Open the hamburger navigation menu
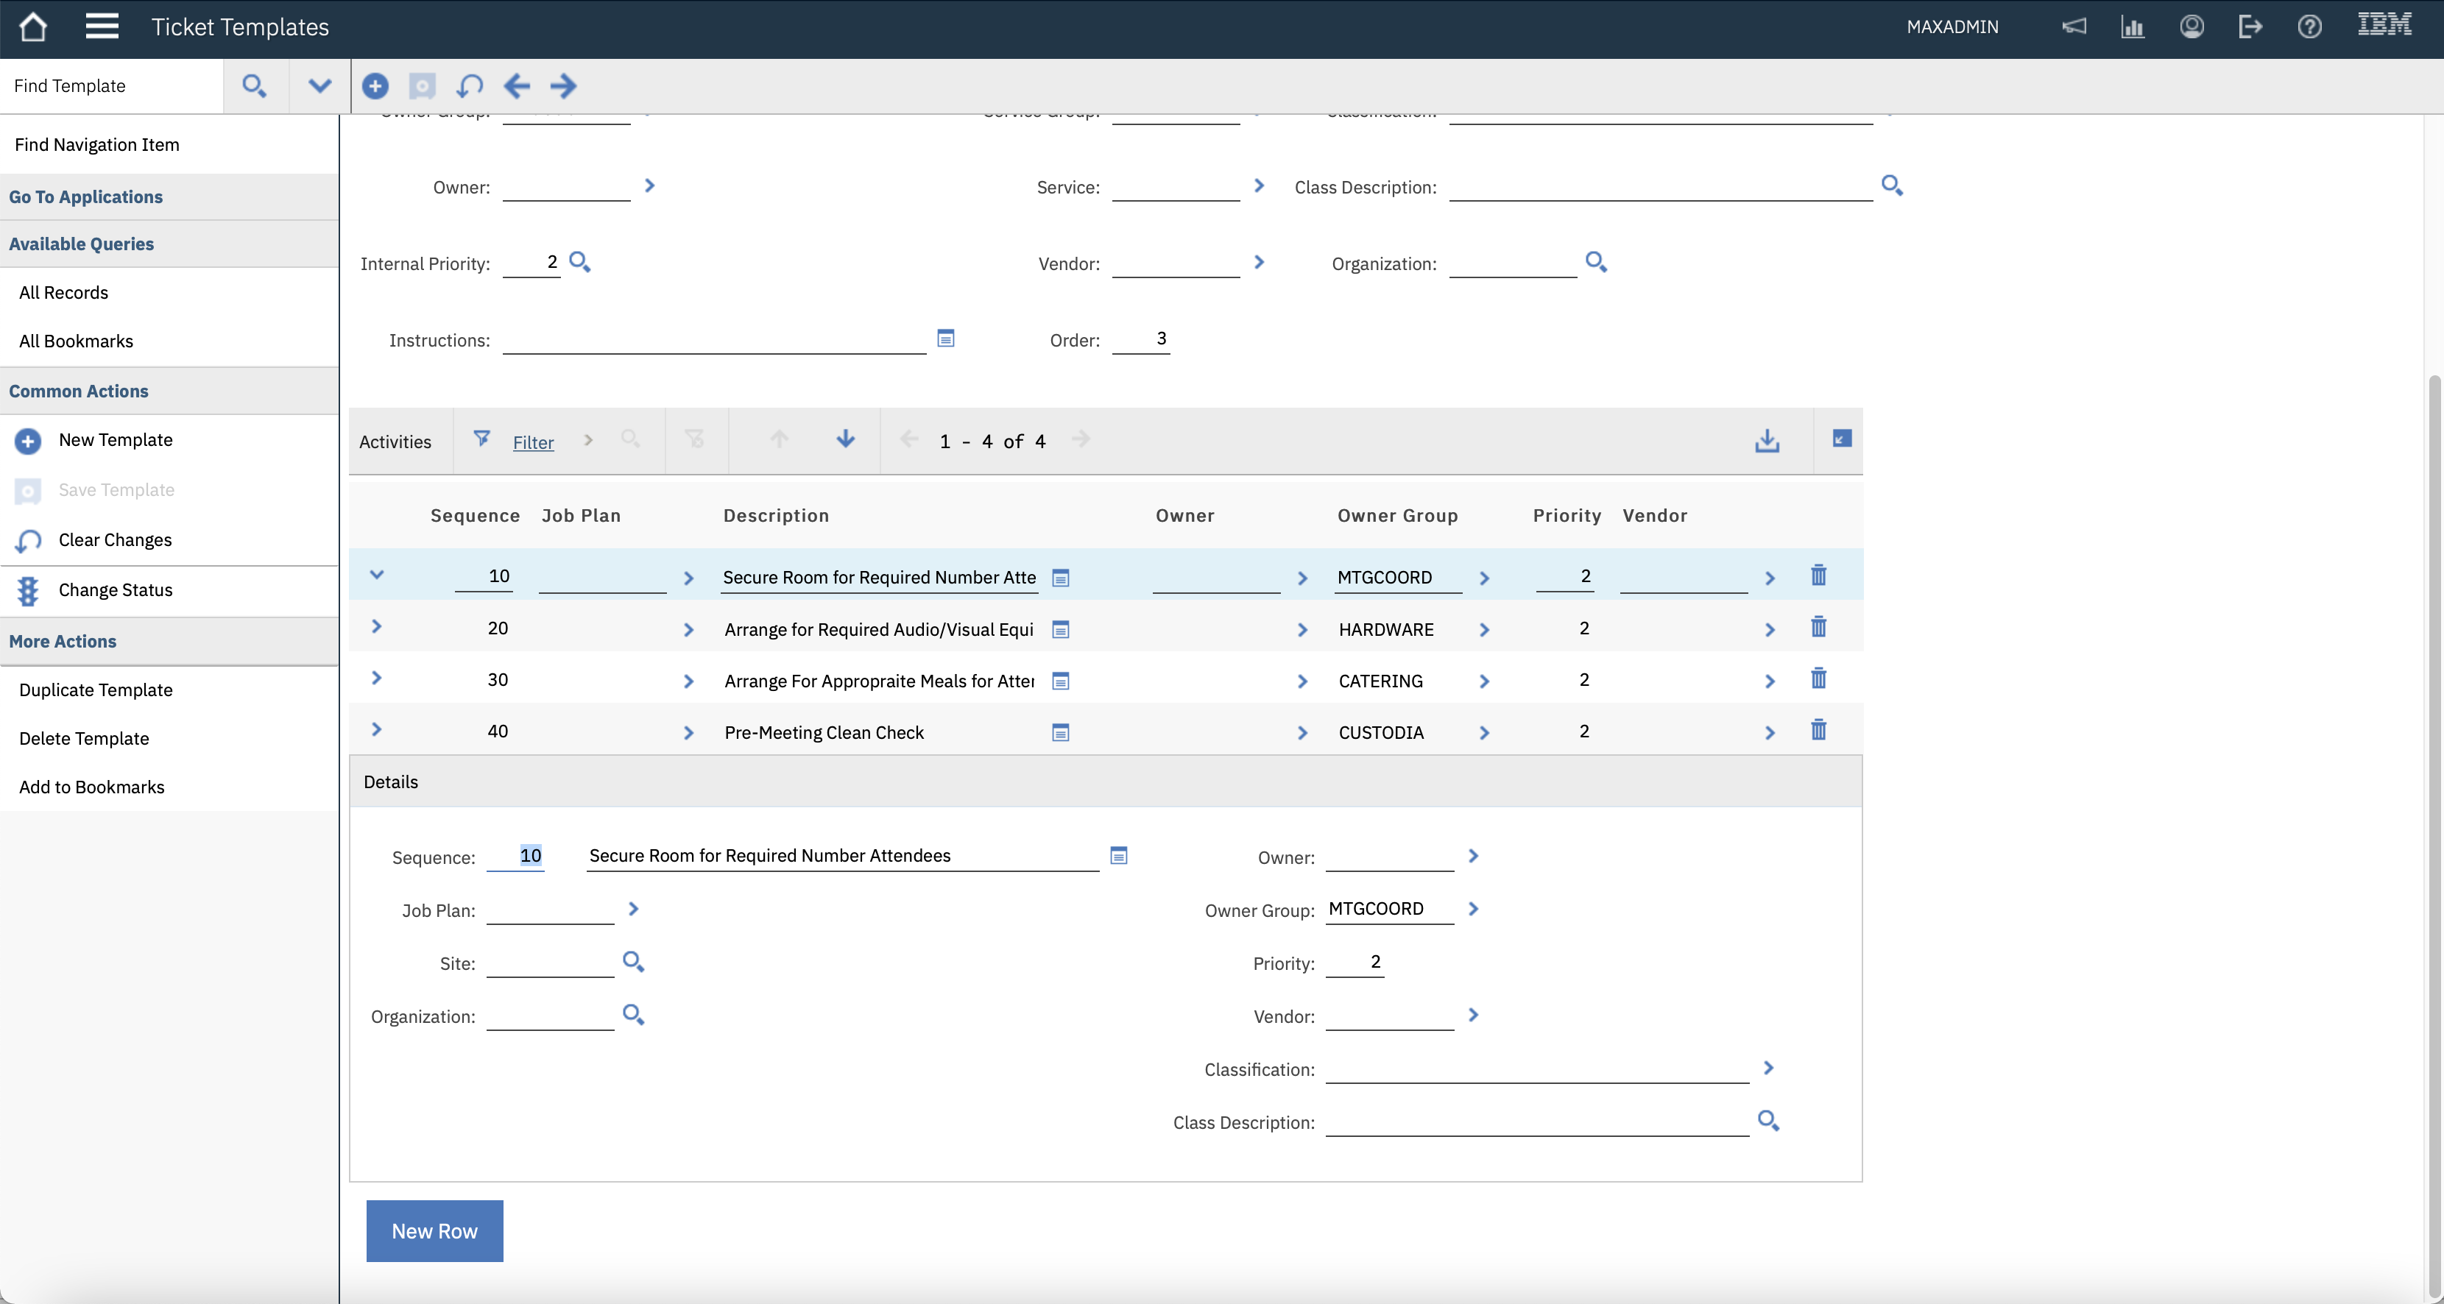The height and width of the screenshot is (1304, 2444). point(102,26)
